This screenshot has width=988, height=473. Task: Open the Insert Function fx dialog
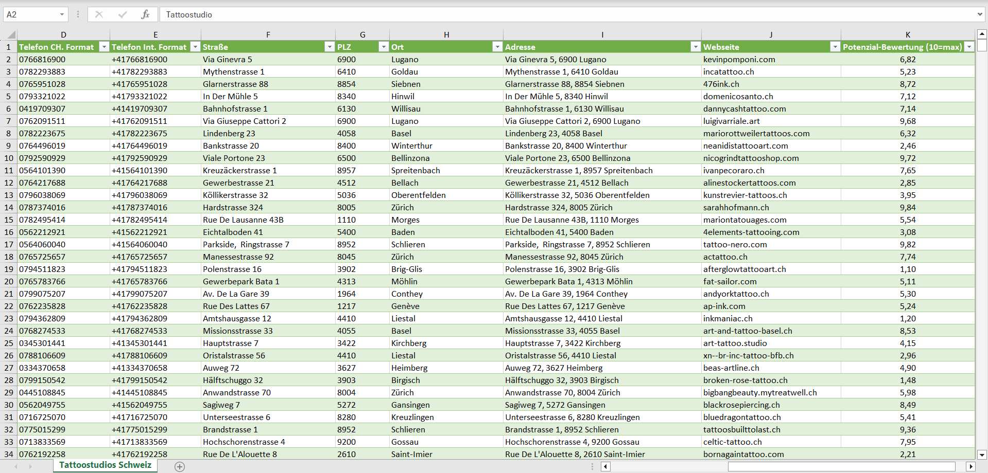(146, 14)
